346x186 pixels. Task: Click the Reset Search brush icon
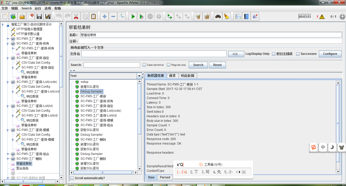(x=226, y=17)
